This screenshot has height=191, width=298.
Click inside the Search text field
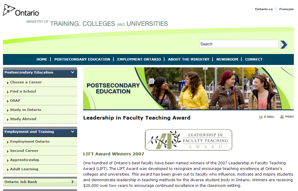[x=239, y=44]
